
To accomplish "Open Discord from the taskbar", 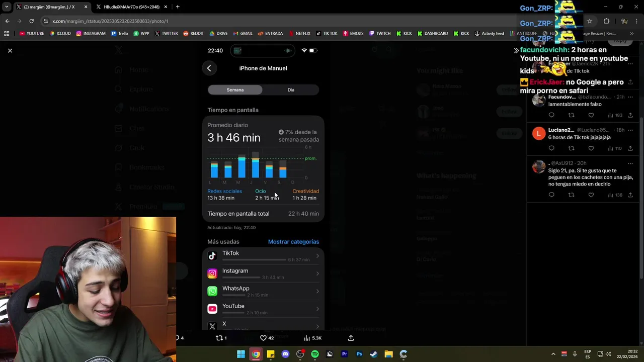I will tap(285, 354).
